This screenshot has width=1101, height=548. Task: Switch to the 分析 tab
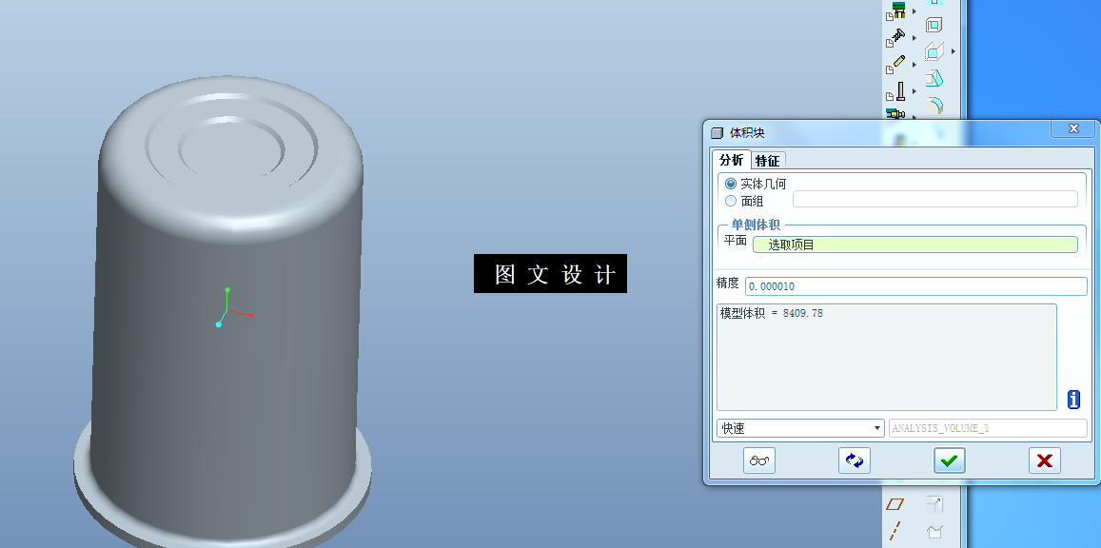[731, 159]
